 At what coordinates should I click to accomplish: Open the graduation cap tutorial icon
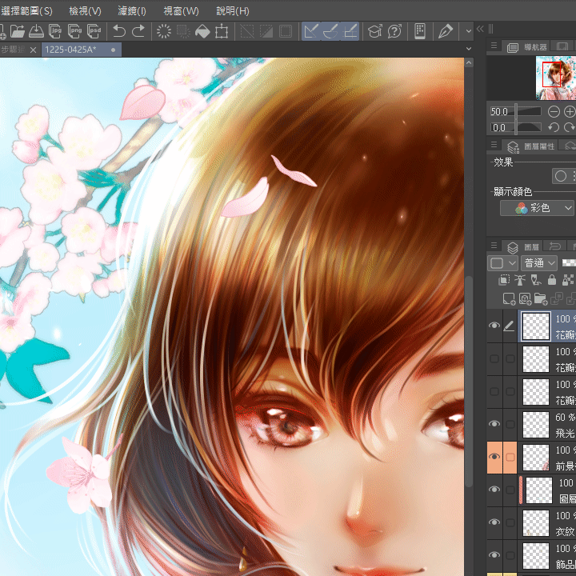[375, 31]
